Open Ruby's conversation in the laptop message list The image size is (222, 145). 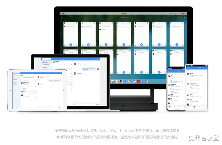tap(62, 63)
